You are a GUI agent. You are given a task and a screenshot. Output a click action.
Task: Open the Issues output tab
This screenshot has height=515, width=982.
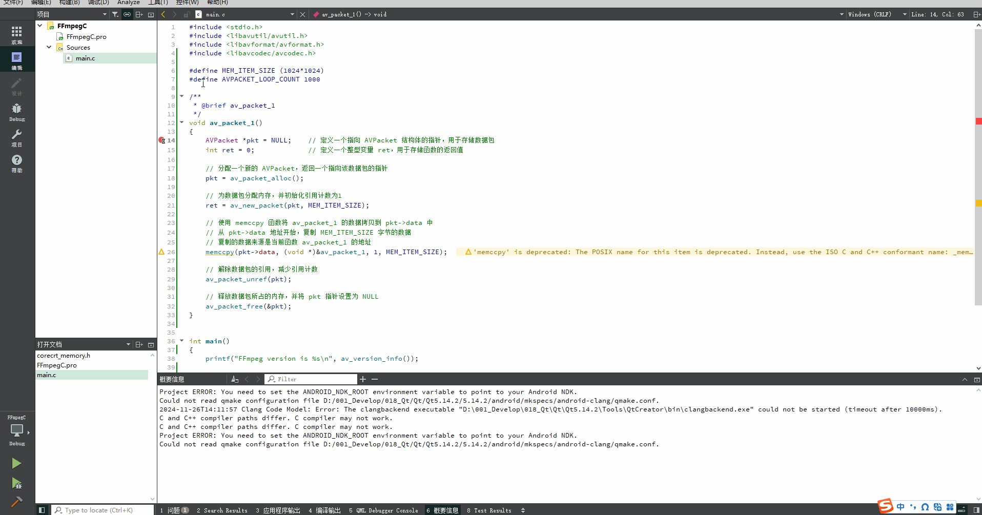point(174,510)
